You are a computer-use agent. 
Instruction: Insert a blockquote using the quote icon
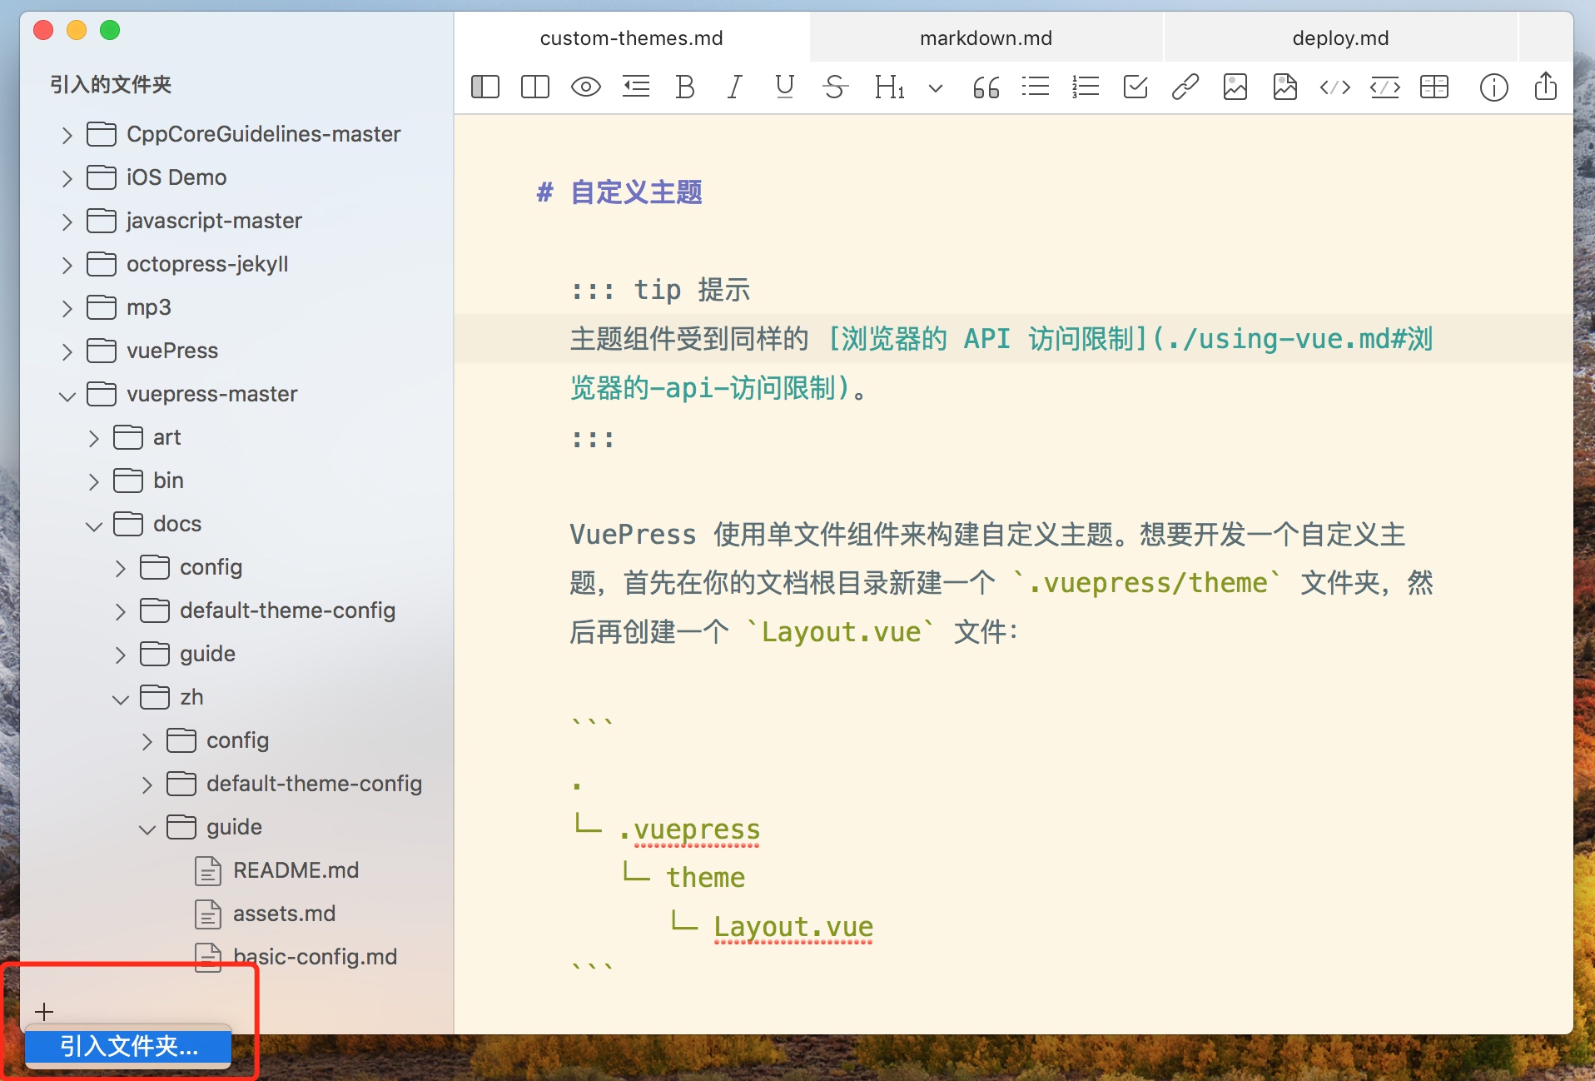coord(986,87)
